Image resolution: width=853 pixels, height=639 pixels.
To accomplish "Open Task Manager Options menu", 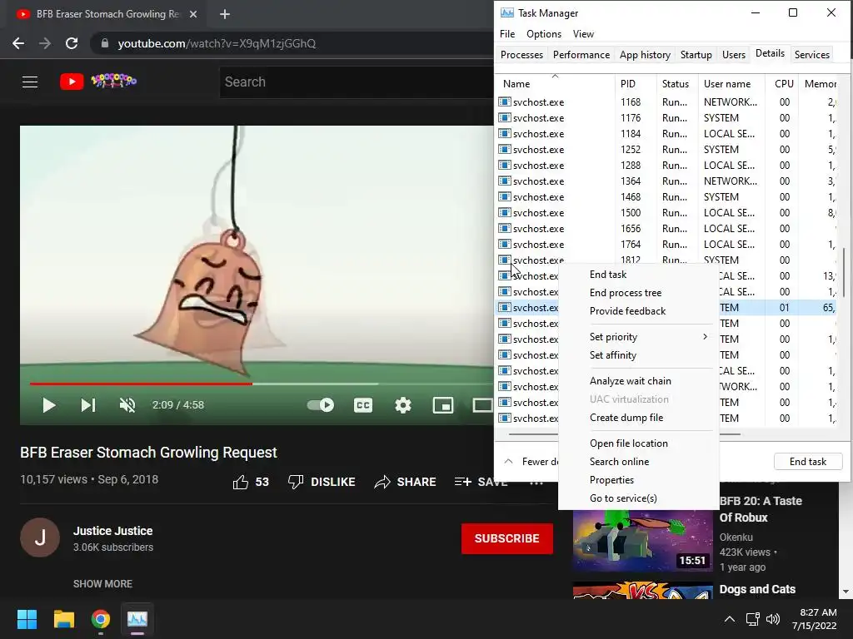I will point(543,33).
